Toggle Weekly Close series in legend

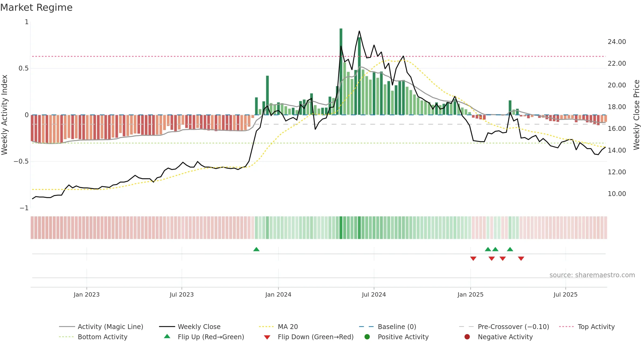pos(190,327)
